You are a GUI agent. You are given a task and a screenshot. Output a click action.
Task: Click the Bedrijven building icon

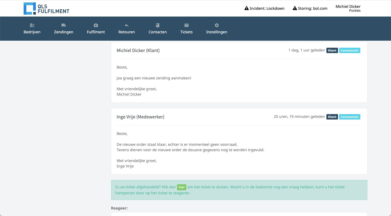point(32,25)
